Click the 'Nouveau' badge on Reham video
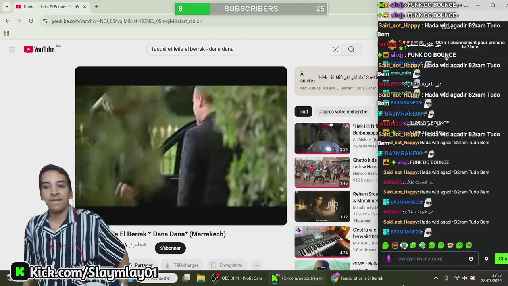The image size is (508, 286). pyautogui.click(x=362, y=220)
